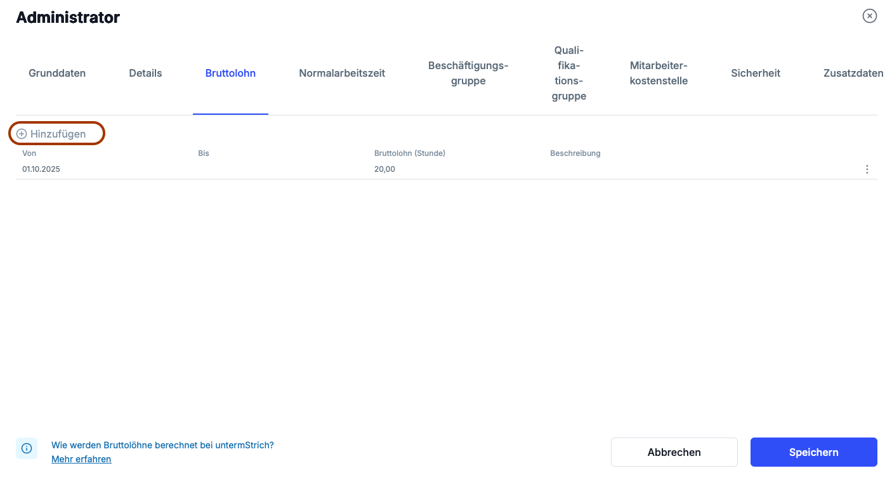Go to the Normalarbeitszeit tab
Viewport: 892px width, 480px height.
(x=342, y=73)
